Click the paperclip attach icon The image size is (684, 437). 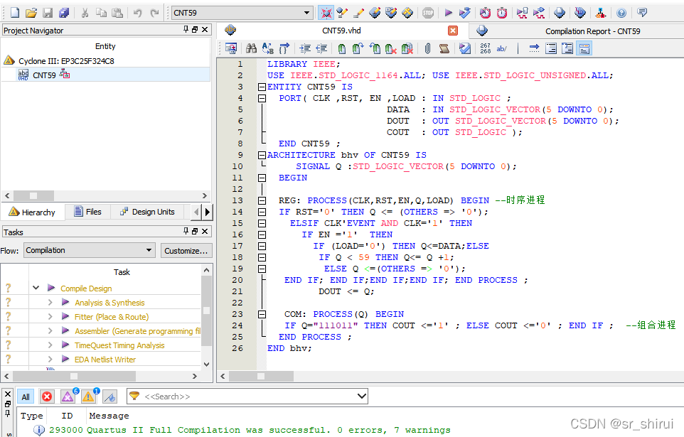coord(427,48)
